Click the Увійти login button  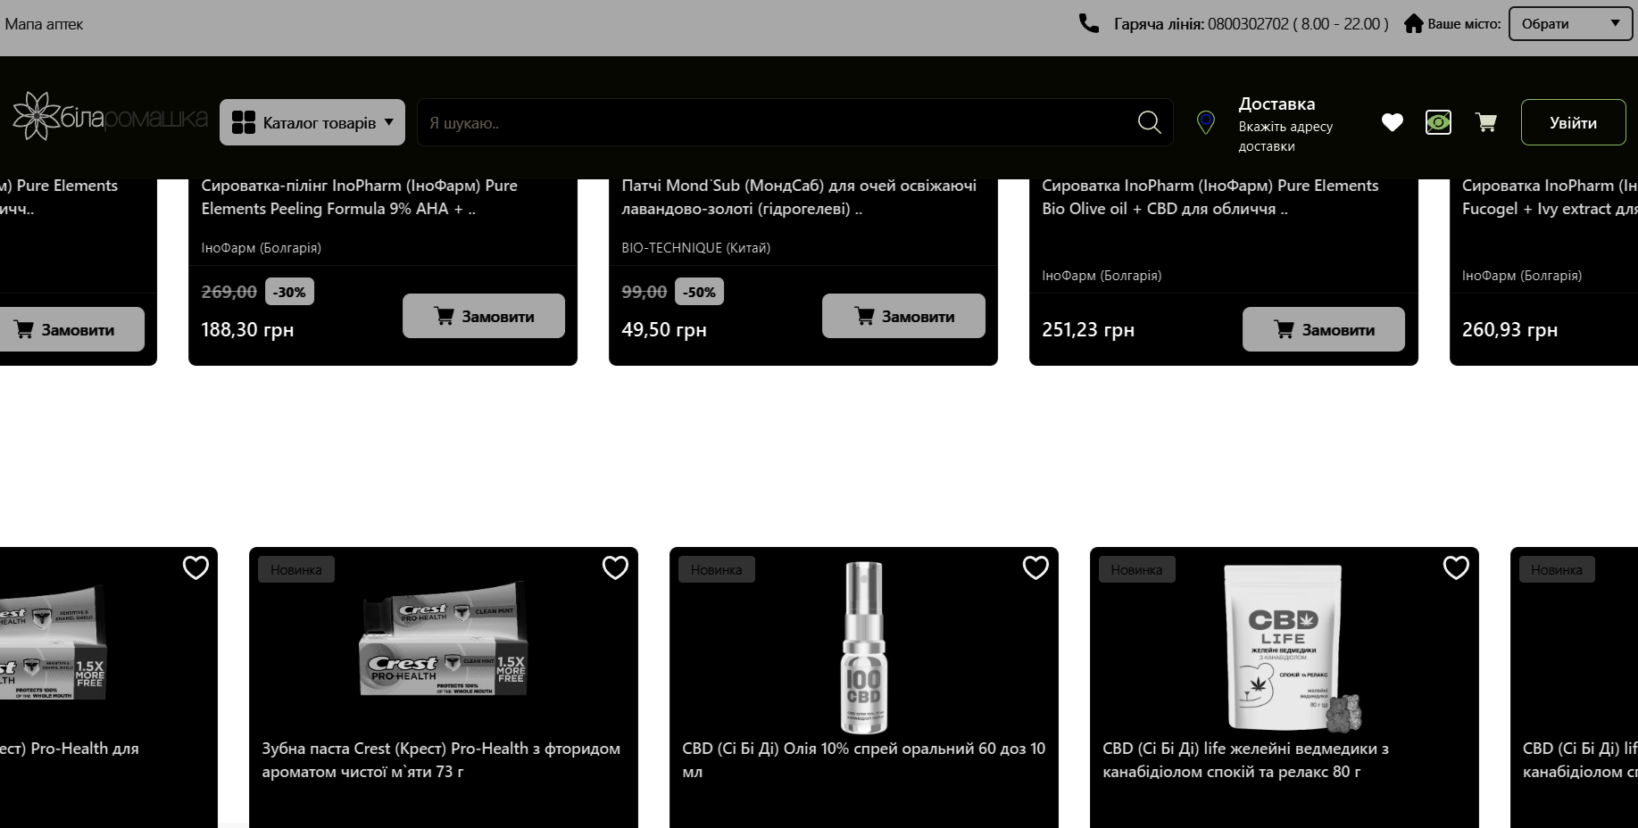(1573, 122)
